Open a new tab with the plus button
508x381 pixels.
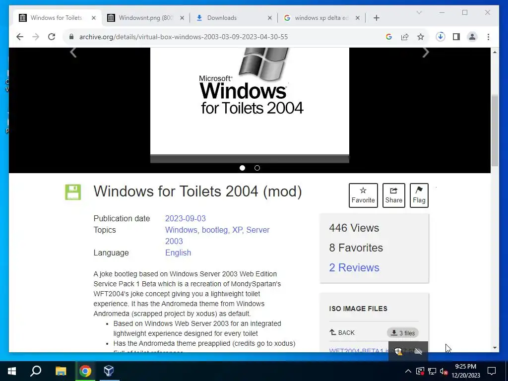coord(376,18)
